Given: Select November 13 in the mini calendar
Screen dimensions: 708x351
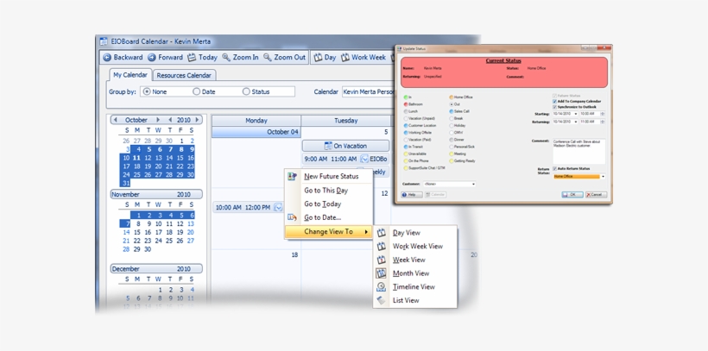Looking at the screenshot, I should pos(191,223).
